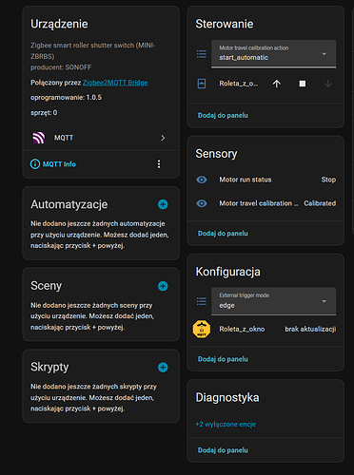Click the Diagnostyka heading
The height and width of the screenshot is (475, 354).
227,397
